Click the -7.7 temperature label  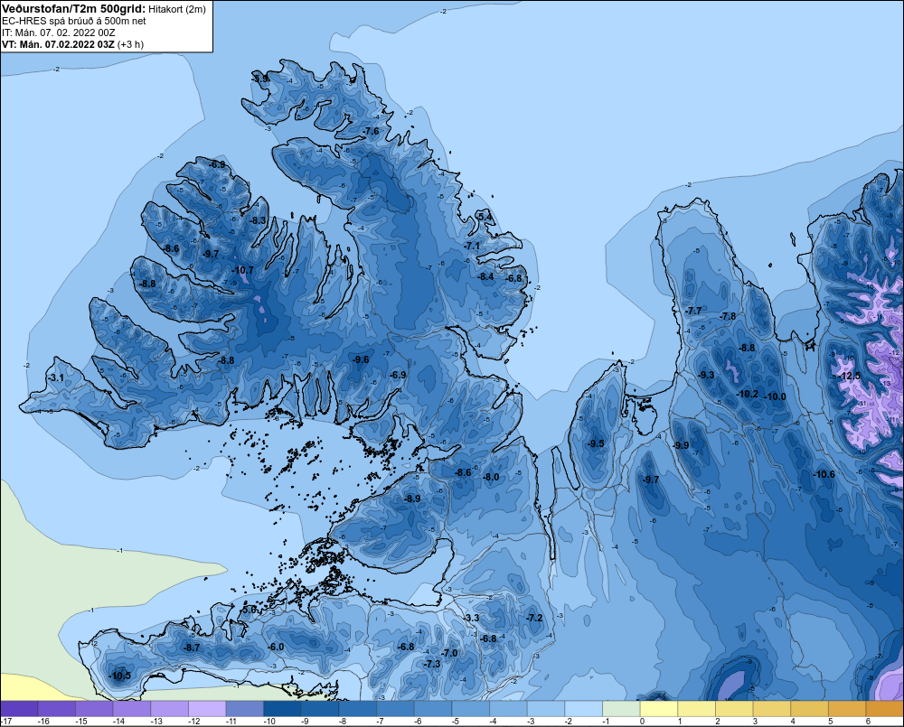click(x=693, y=311)
